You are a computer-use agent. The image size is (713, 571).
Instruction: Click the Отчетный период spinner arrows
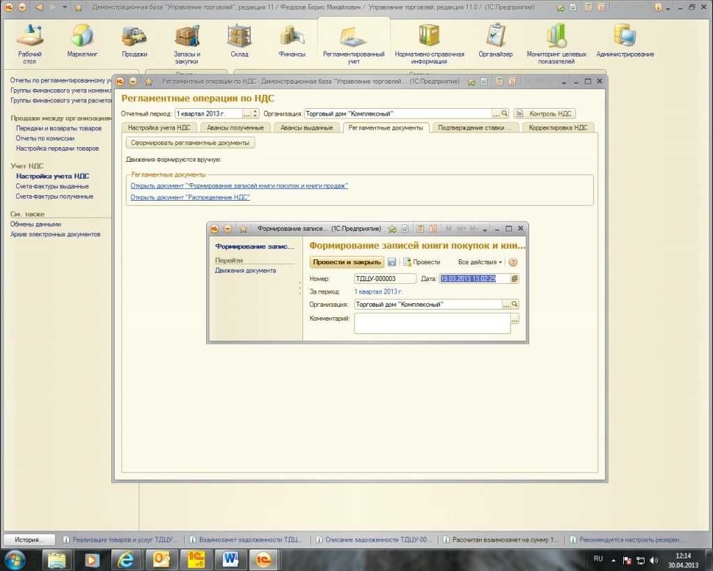(255, 114)
